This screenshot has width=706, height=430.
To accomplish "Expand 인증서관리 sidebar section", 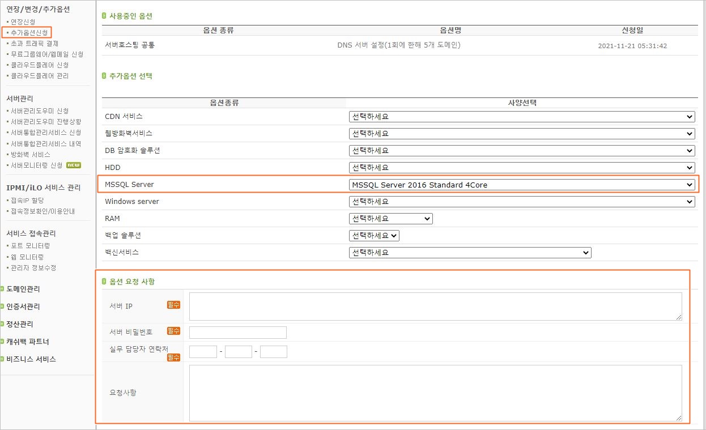I will point(23,307).
